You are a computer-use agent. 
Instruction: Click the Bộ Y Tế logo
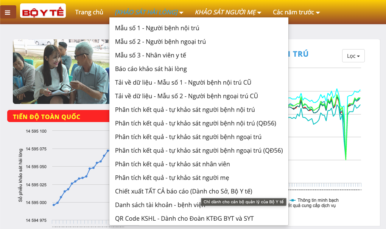coord(43,11)
